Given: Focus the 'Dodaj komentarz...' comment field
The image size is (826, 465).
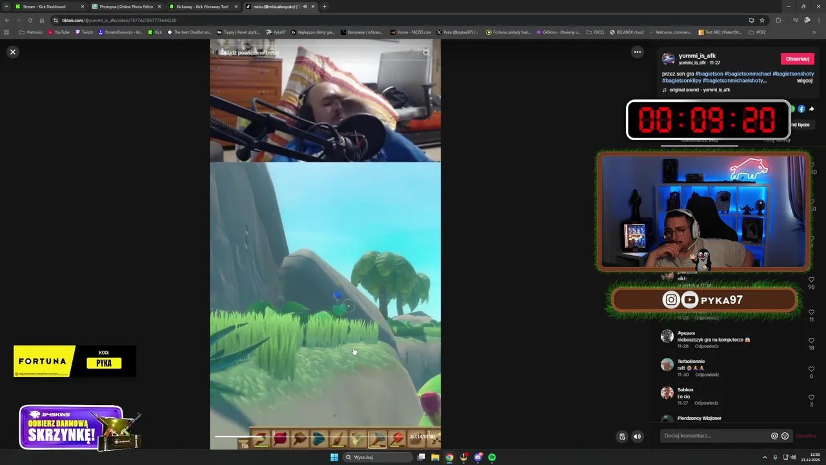Looking at the screenshot, I should click(x=715, y=436).
